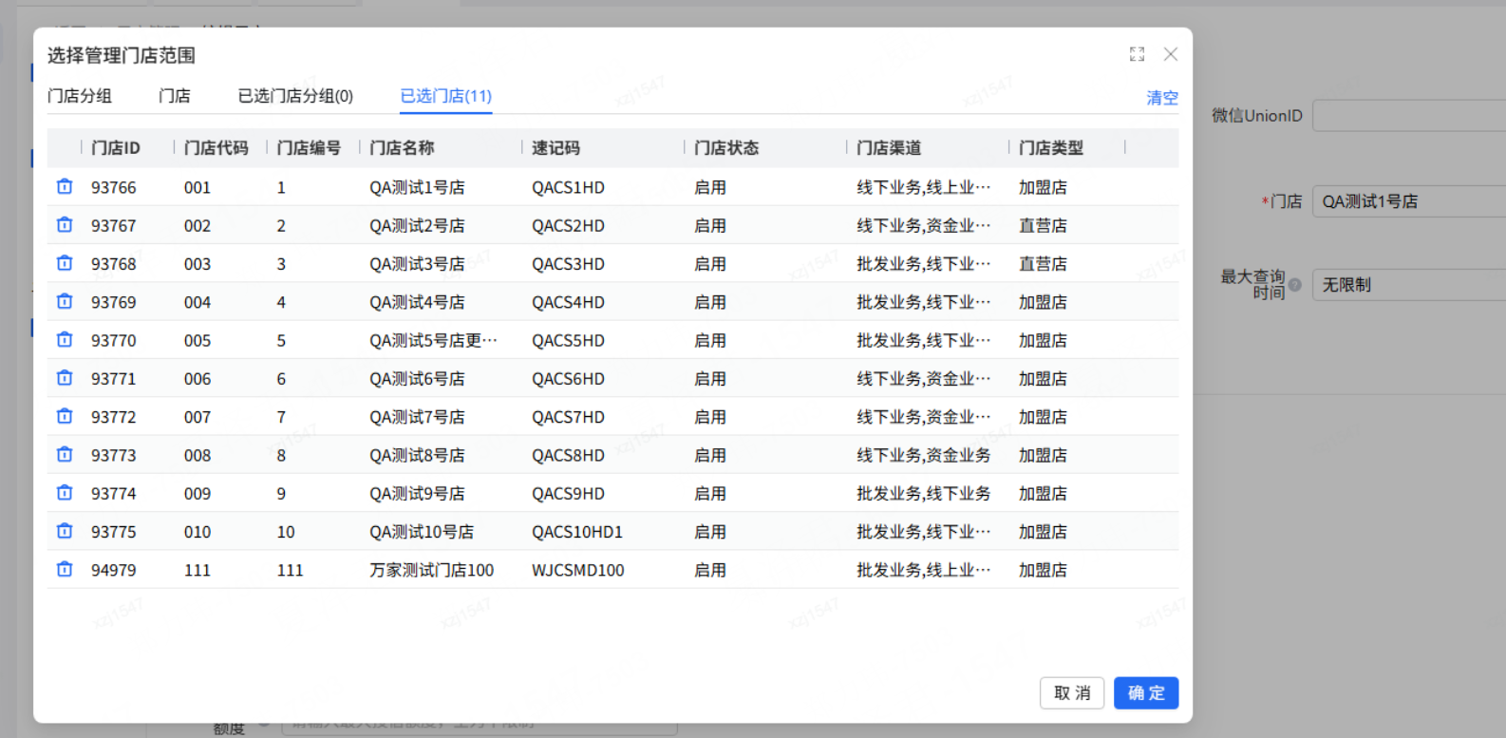Click the 启用 status for store 93775
The image size is (1506, 738).
pos(710,532)
